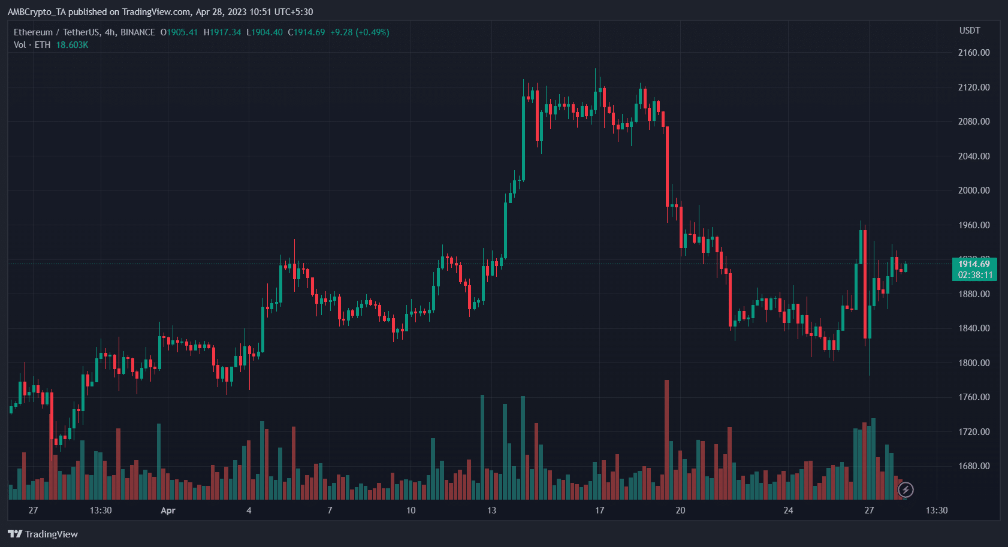Click the date label 20 on the time axis
The image size is (1008, 547).
pos(680,510)
